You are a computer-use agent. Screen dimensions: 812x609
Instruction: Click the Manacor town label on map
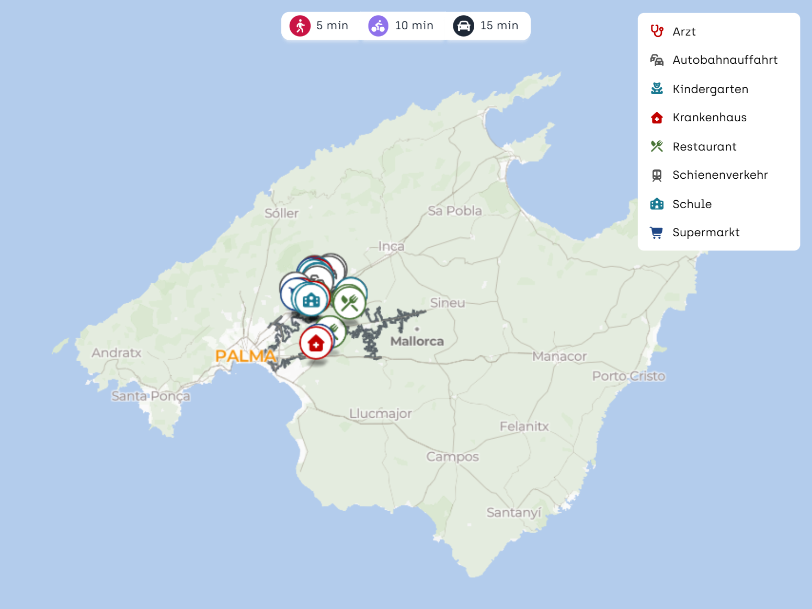pos(559,357)
